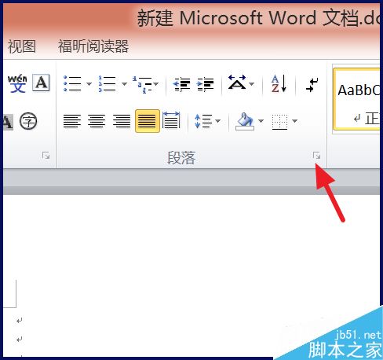Toggle show/hide paragraph marks
Viewport: 383px width, 360px height.
[x=312, y=84]
